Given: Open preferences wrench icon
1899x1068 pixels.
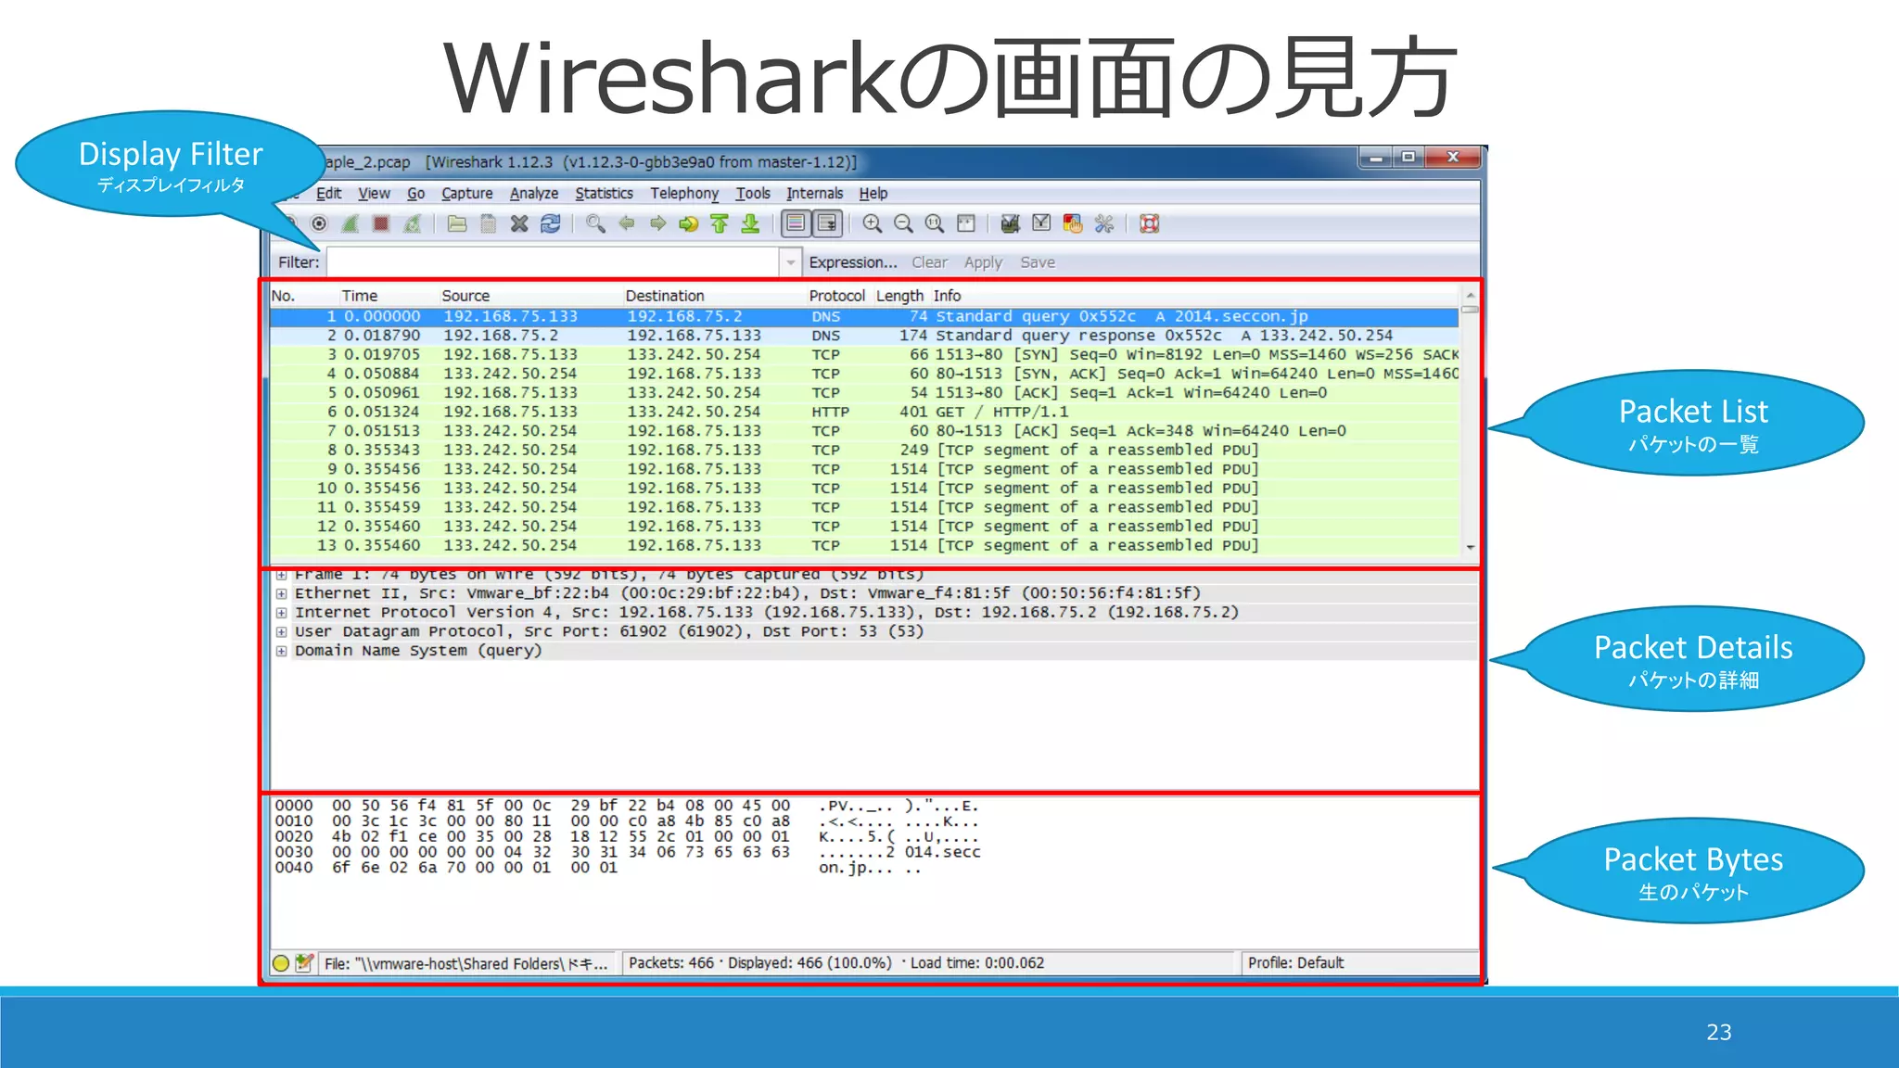Looking at the screenshot, I should [x=1103, y=224].
